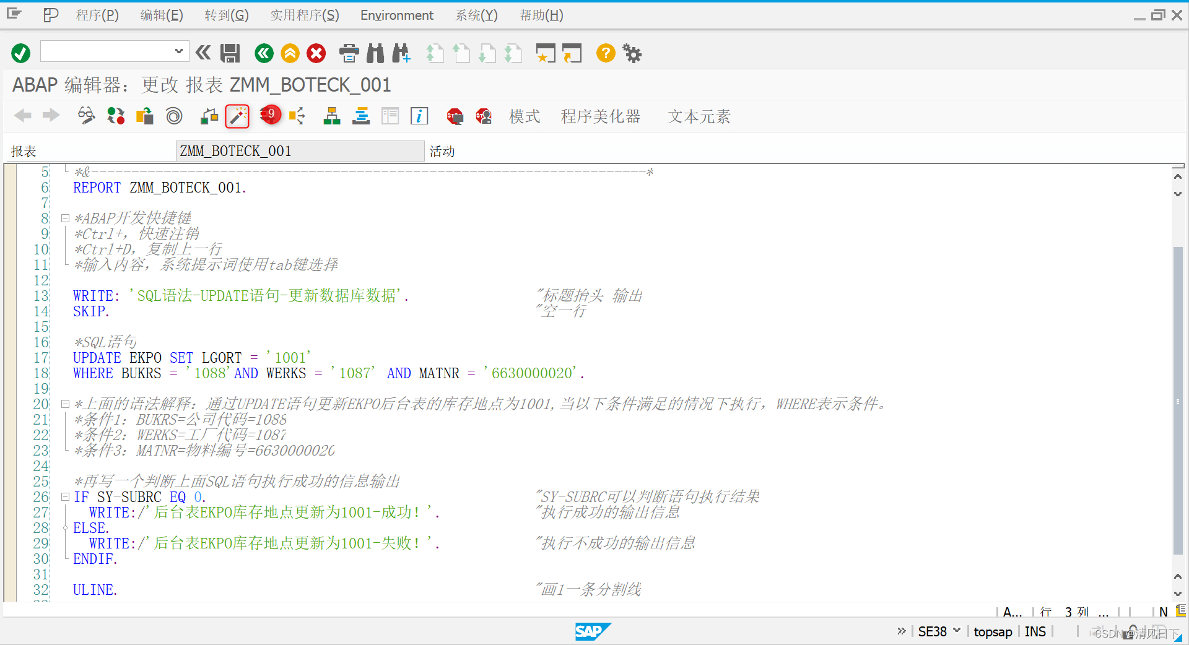Run the 程序美化器 pretty printer
The height and width of the screenshot is (645, 1189).
599,116
